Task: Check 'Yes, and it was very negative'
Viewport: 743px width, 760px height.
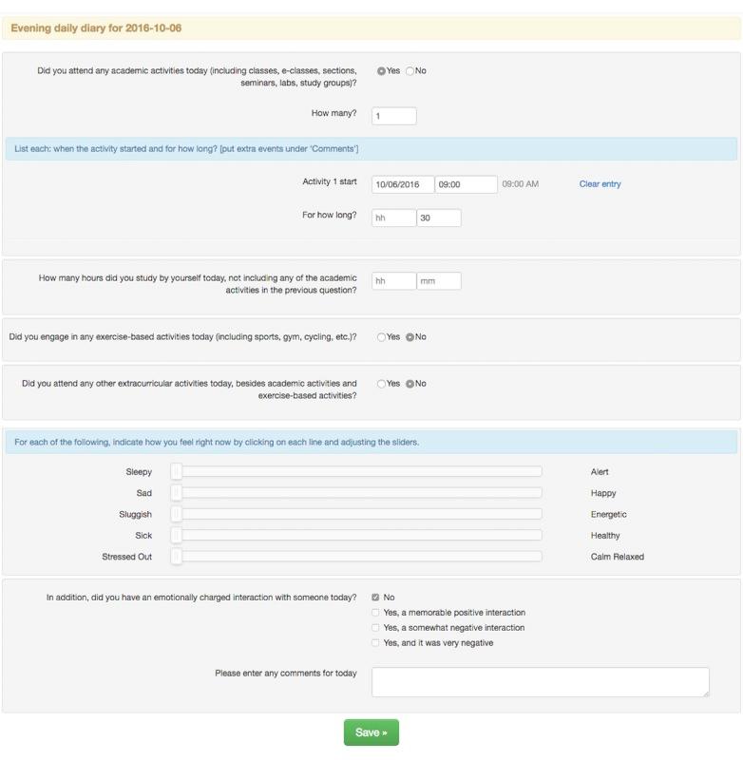Action: pos(376,643)
